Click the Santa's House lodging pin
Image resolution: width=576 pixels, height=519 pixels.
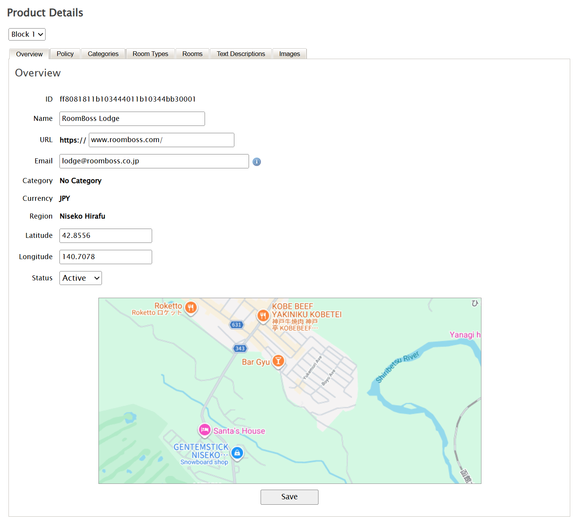click(205, 430)
